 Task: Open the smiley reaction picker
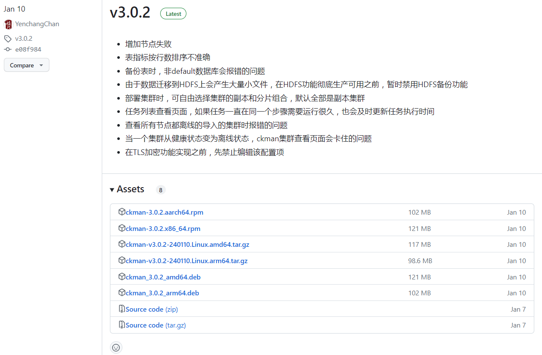tap(116, 347)
